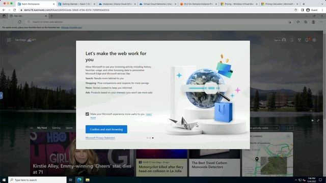Screen dimensions: 326x183
Task: Switch to the Virtual Cloud Networks tab
Action: (x=158, y=4)
